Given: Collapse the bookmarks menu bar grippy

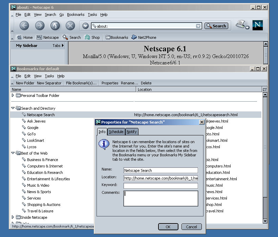Looking at the screenshot, I should [12, 76].
